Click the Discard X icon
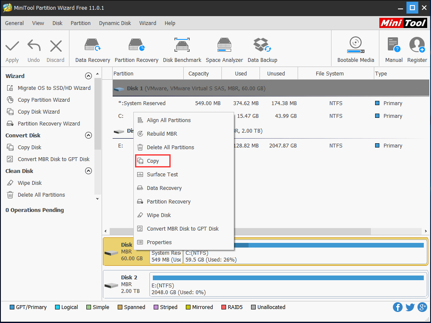The width and height of the screenshot is (431, 323). tap(56, 46)
